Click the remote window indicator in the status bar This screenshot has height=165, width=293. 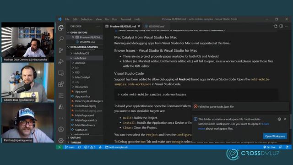click(x=60, y=147)
